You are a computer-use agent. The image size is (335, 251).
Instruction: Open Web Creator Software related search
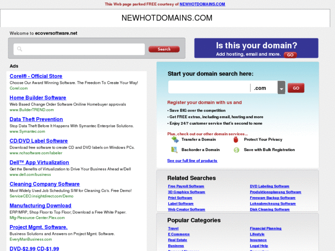coord(187,210)
